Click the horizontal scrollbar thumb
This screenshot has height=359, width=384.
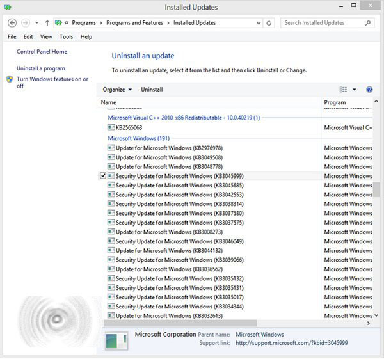[x=180, y=323]
